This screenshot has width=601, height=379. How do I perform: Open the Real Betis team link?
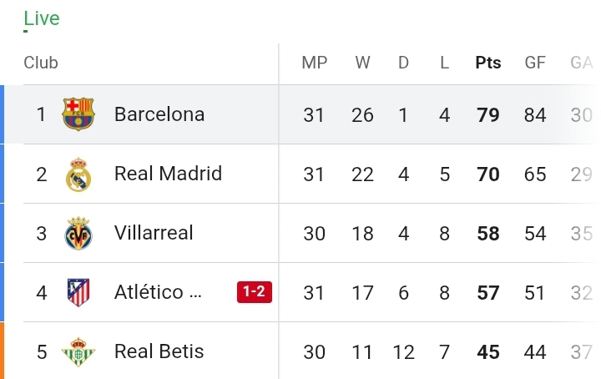(x=159, y=351)
